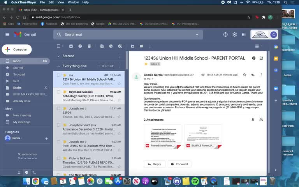Tick checkbox for Fwd: UHMS Mr. C email
The image size is (299, 187).
(x=58, y=141)
